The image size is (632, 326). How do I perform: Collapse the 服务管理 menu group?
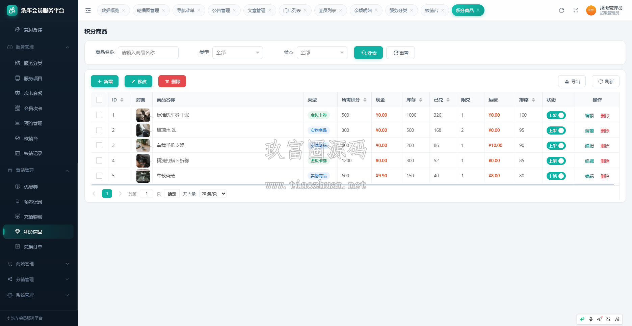[39, 47]
